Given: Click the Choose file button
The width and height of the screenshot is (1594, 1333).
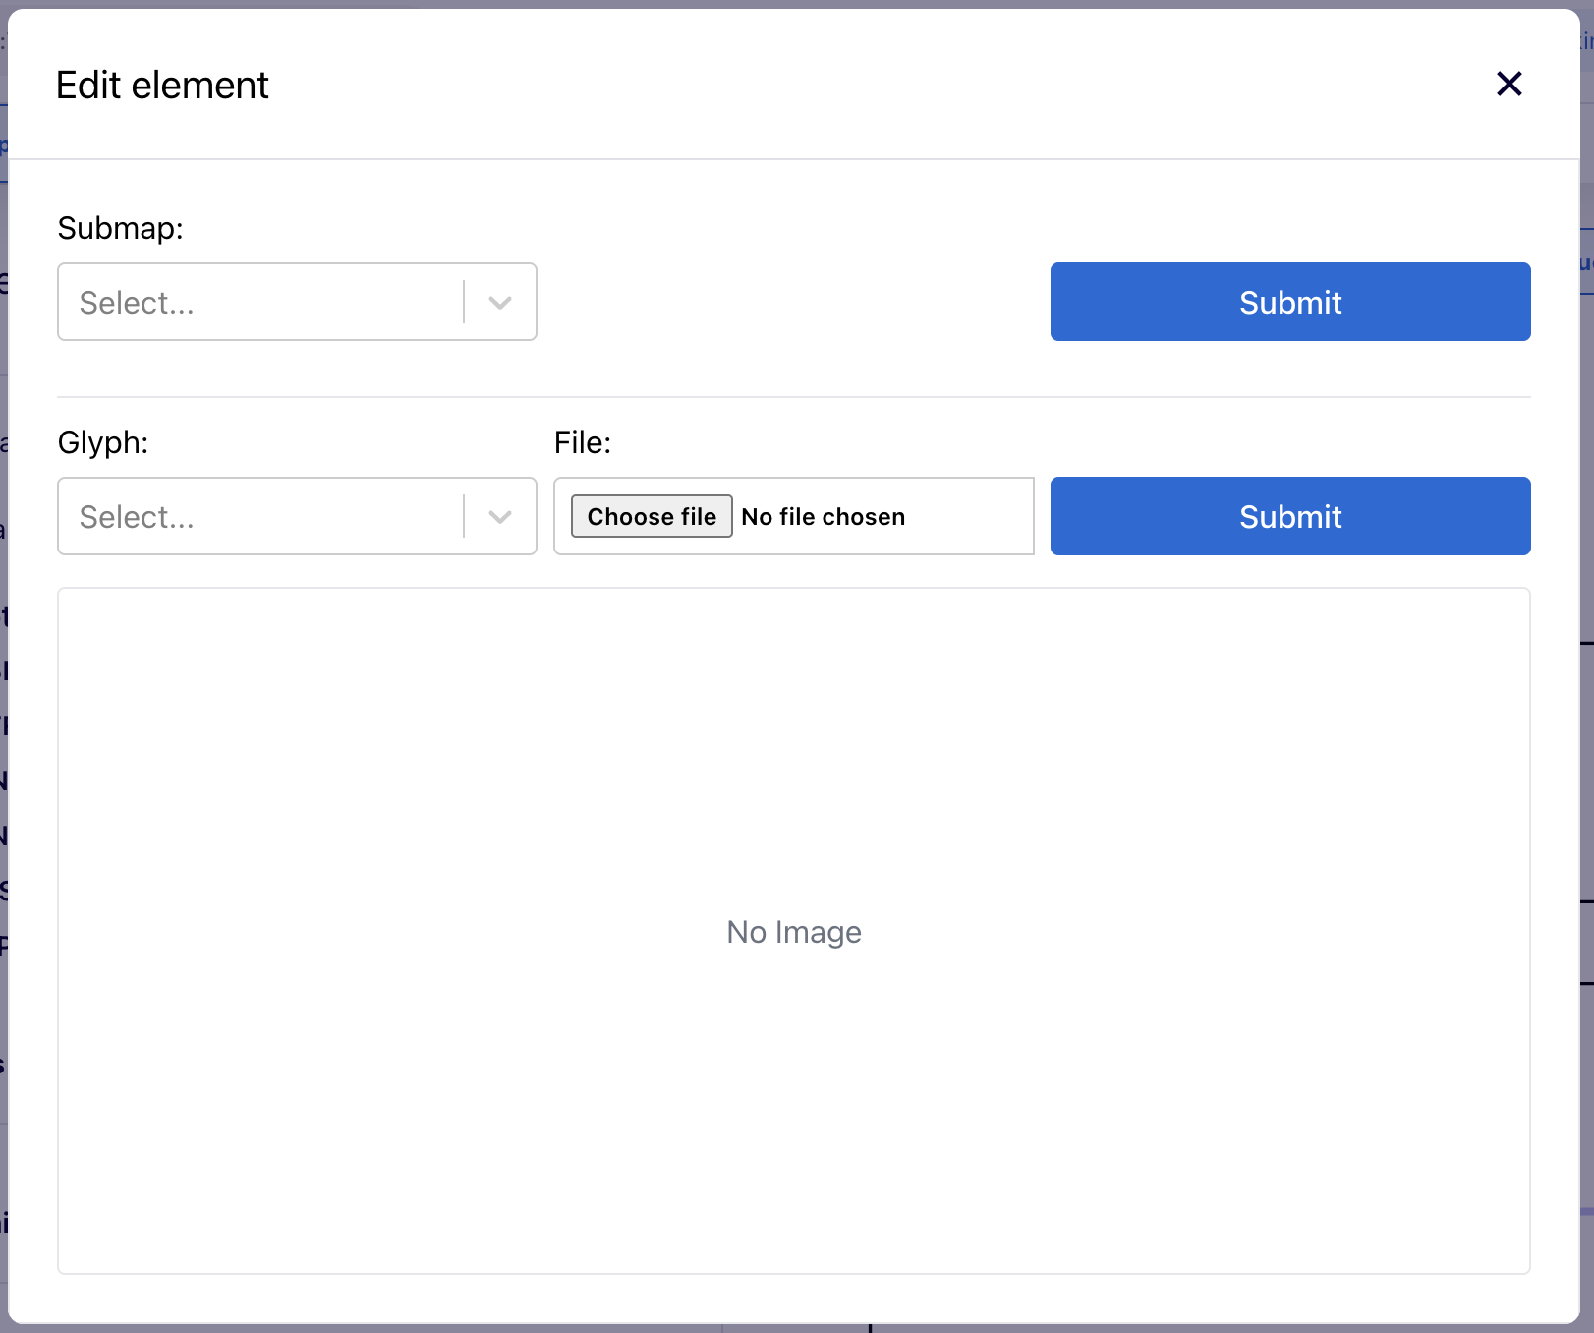Looking at the screenshot, I should coord(652,517).
